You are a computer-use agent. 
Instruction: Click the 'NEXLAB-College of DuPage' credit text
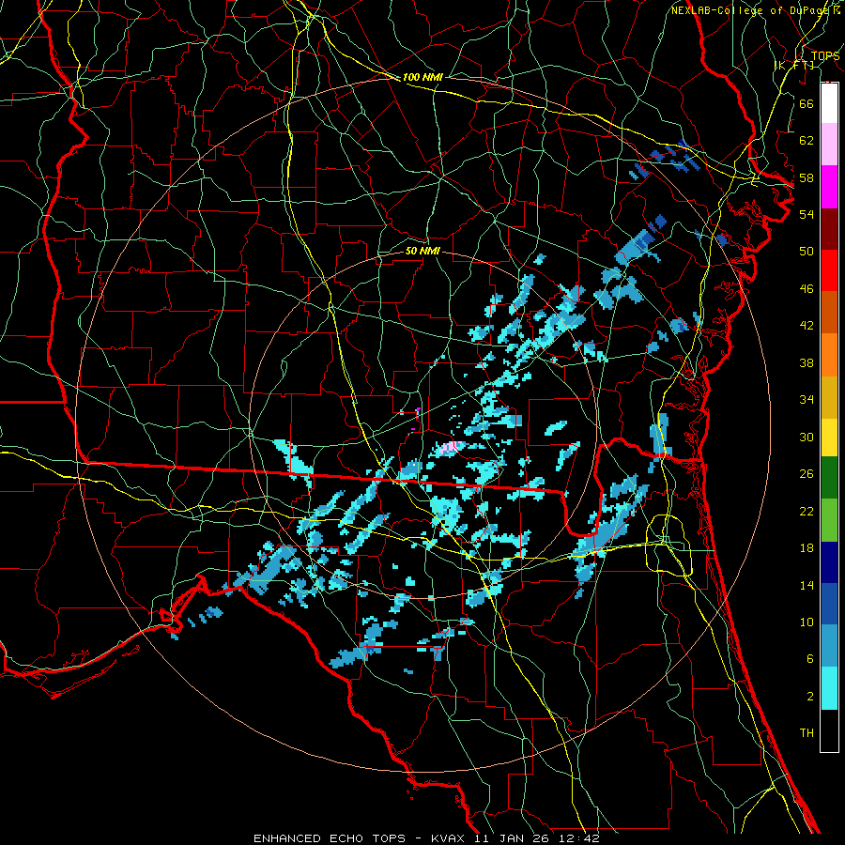pos(752,10)
